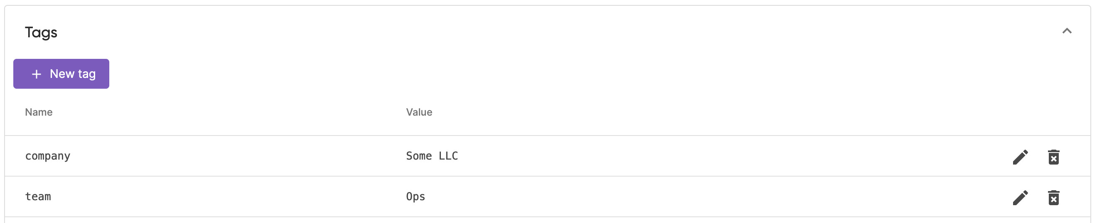Delete the company tag
The height and width of the screenshot is (223, 1097).
pyautogui.click(x=1053, y=157)
